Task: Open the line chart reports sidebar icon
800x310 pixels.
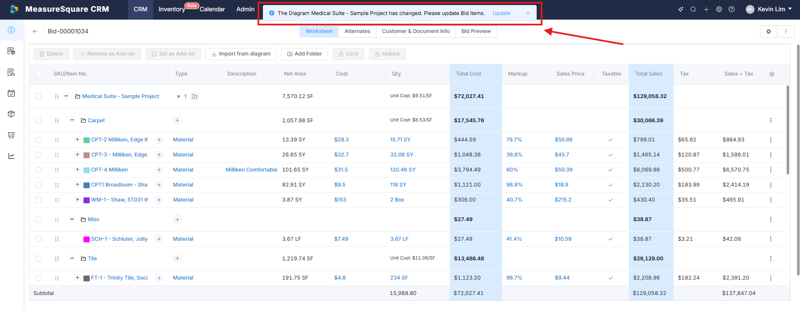Action: (x=11, y=156)
